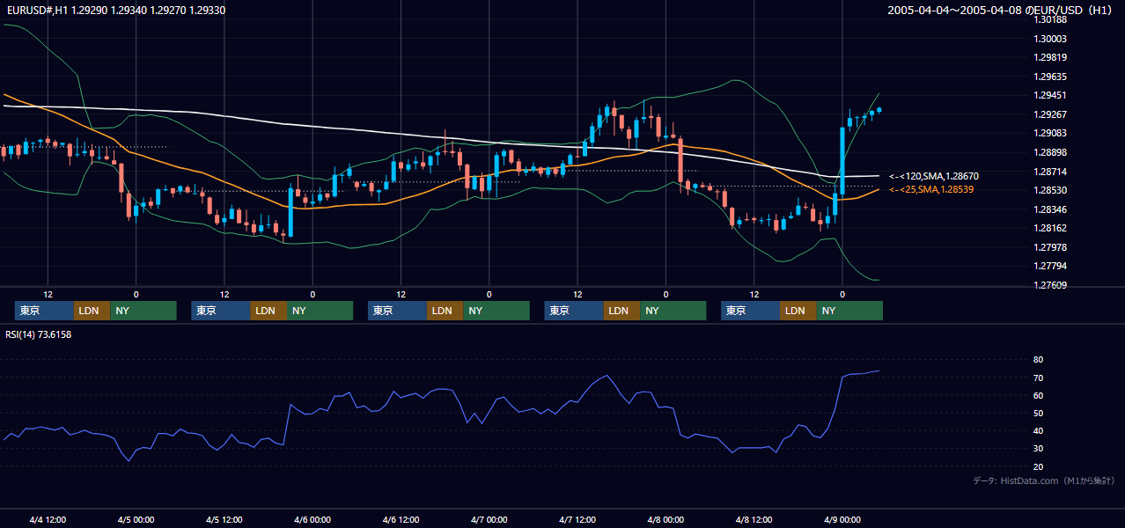Click RSI axis level 50
Image resolution: width=1125 pixels, height=528 pixels.
click(x=1039, y=413)
